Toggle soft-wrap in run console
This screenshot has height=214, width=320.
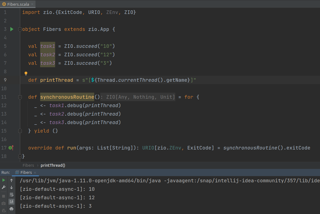pos(11,195)
